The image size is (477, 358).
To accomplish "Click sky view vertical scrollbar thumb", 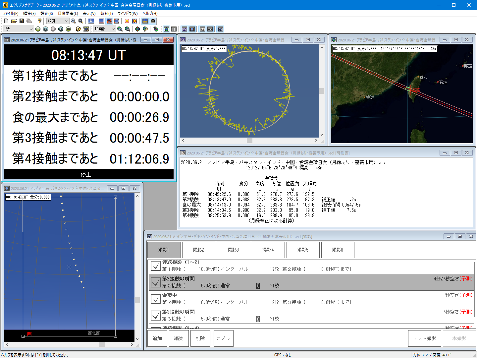I will 137,300.
